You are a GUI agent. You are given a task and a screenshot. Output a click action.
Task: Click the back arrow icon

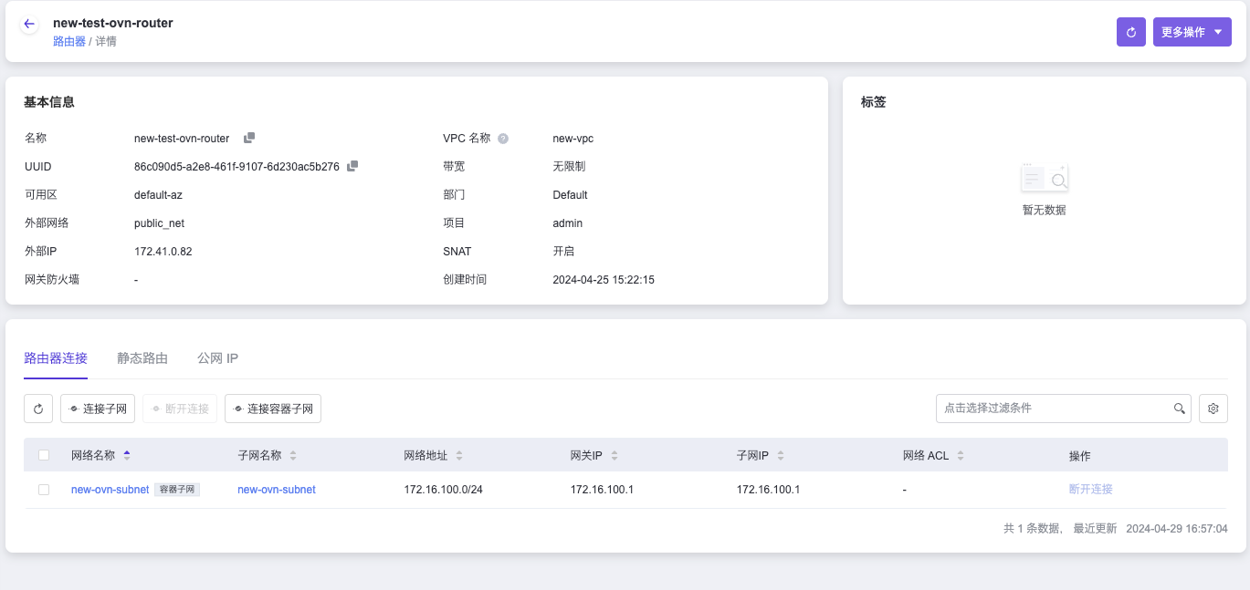[29, 25]
